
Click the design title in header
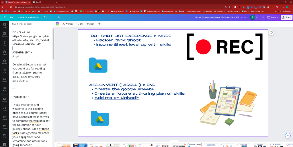pos(220,17)
